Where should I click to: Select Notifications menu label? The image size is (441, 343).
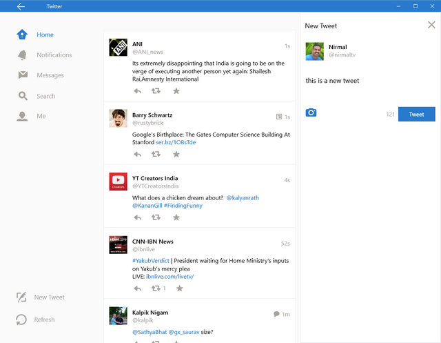pos(54,55)
